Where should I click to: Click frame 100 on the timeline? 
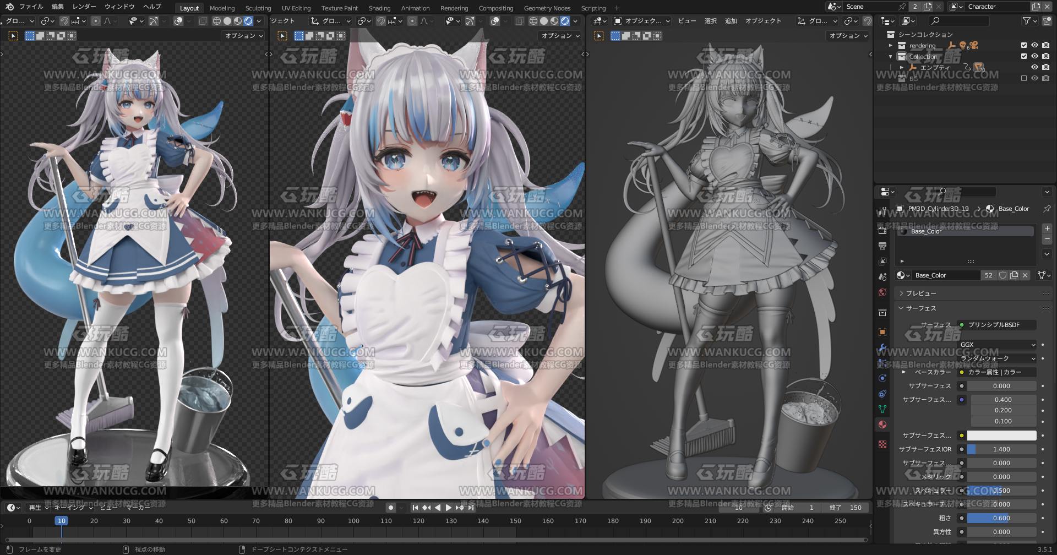point(353,521)
